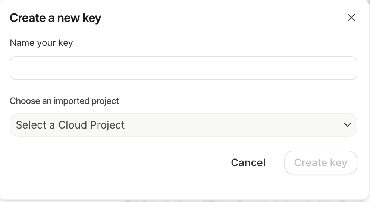Click the Cancel button

(x=248, y=162)
